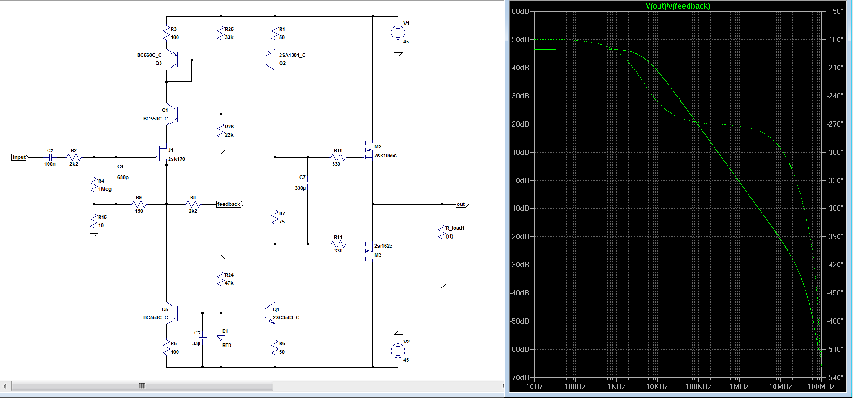
Task: Click the 10Hz frequency axis label
Action: tap(534, 386)
